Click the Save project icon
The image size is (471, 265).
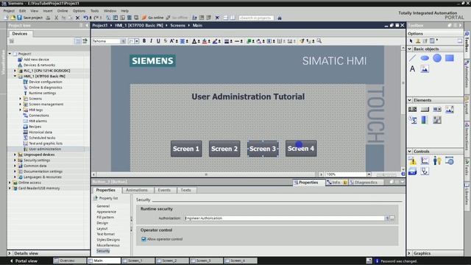click(x=20, y=18)
